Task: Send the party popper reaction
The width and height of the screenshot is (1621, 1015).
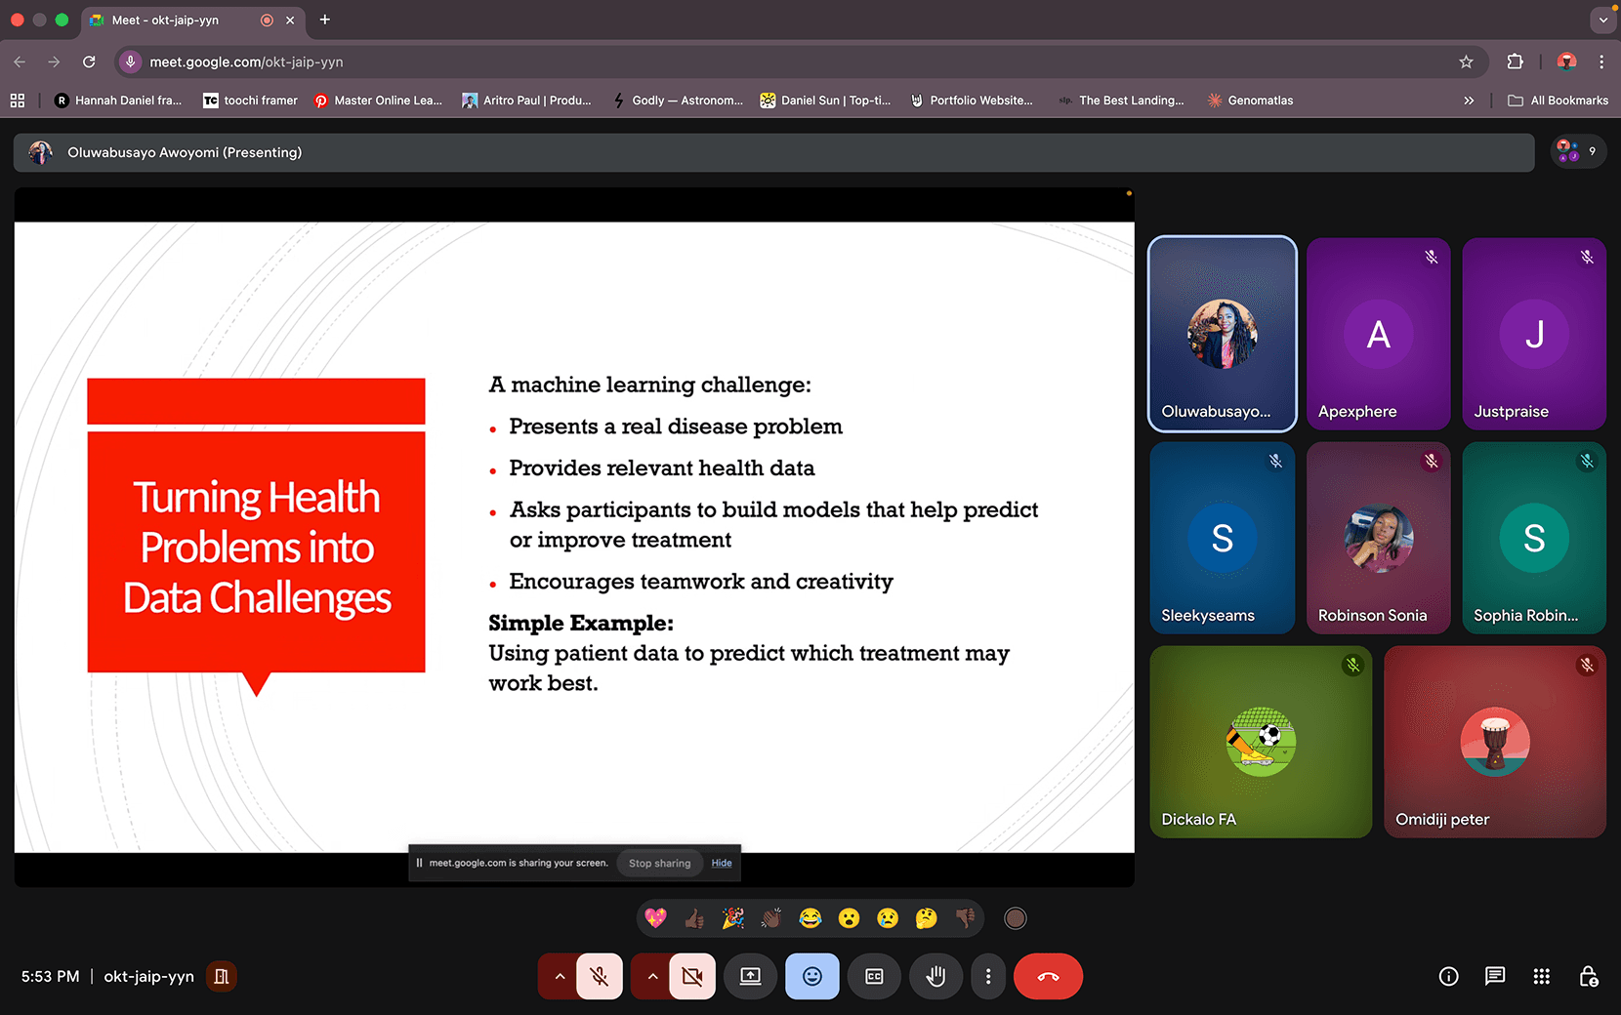Action: (732, 918)
